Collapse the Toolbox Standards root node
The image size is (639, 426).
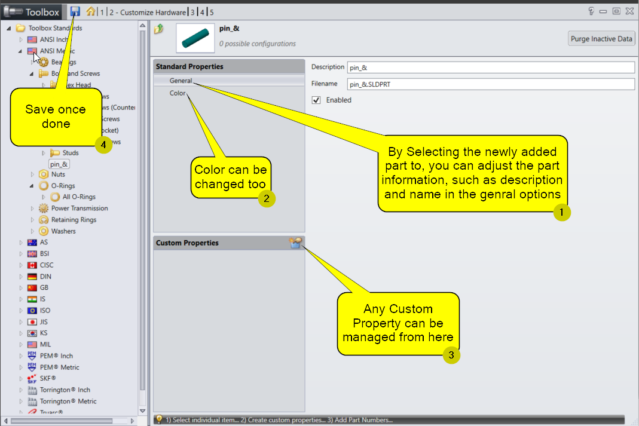(x=9, y=29)
